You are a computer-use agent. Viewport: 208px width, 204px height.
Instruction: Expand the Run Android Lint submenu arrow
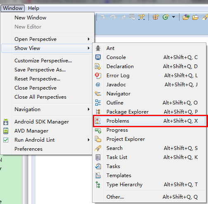click(89, 140)
